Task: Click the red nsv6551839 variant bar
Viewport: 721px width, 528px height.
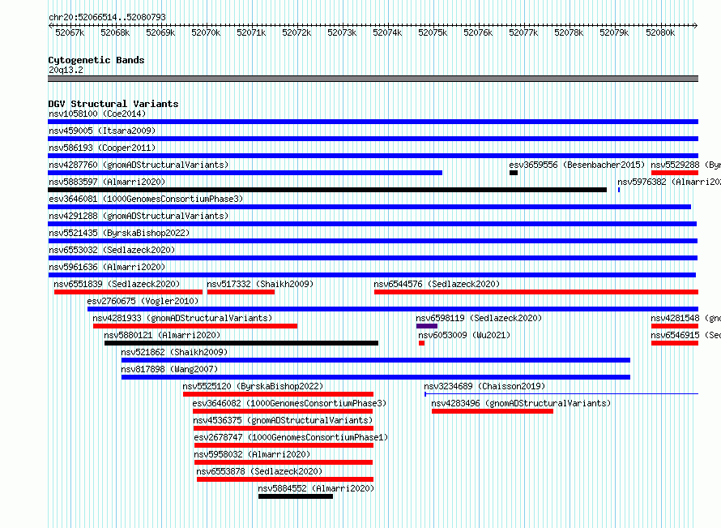Action: point(128,292)
